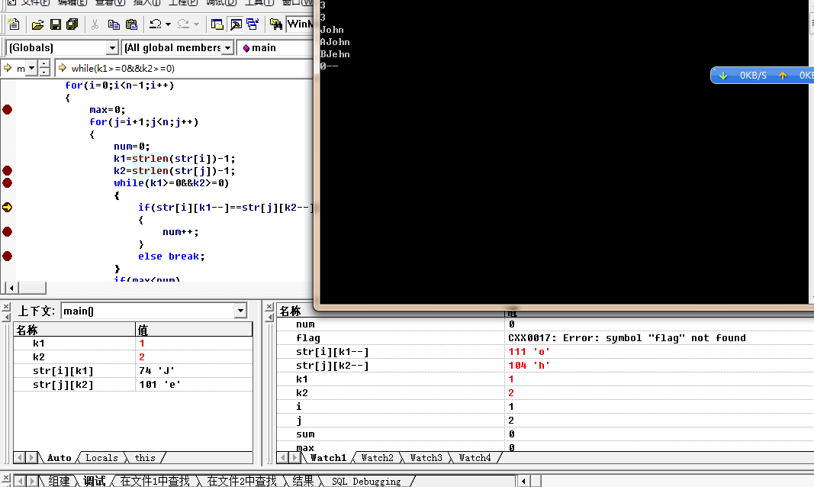Open the main function combo box
This screenshot has height=487, width=814.
(x=277, y=48)
